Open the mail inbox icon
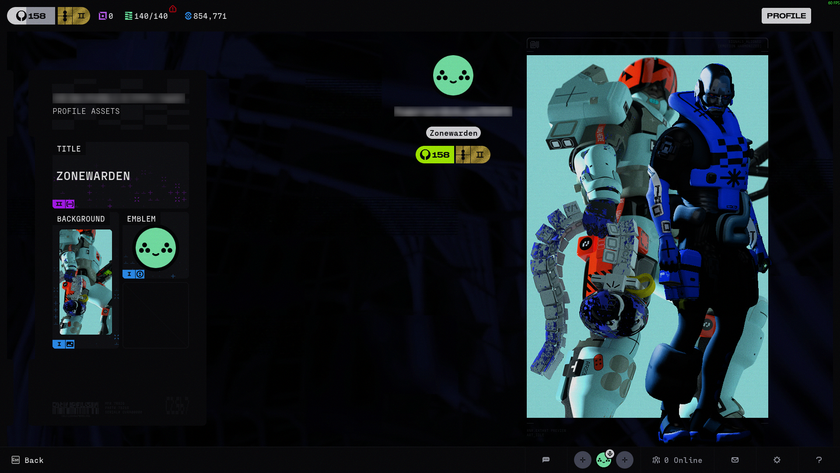Image resolution: width=840 pixels, height=473 pixels. 735,460
